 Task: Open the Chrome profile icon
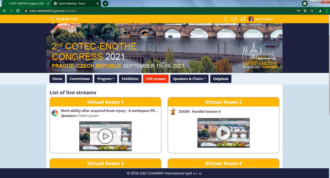(320, 11)
